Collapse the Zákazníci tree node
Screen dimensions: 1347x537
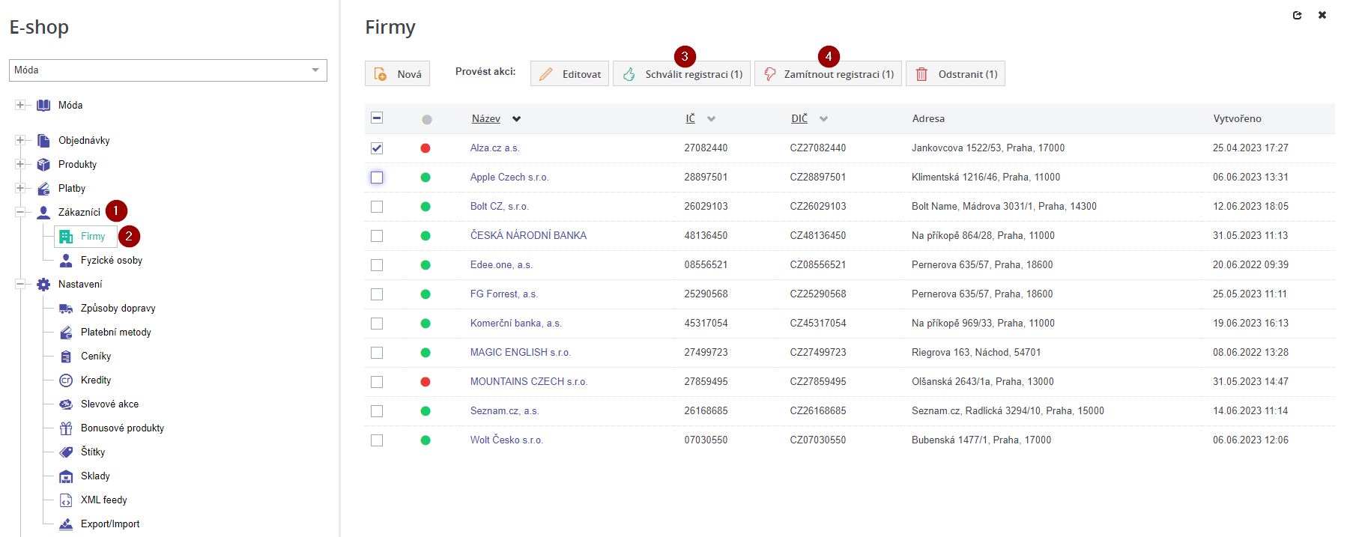pyautogui.click(x=20, y=212)
